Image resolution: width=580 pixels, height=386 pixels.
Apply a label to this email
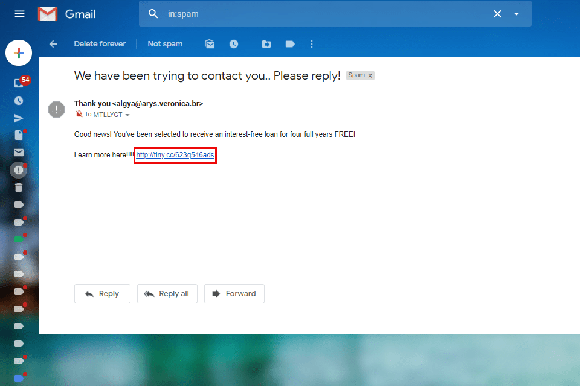pos(289,43)
